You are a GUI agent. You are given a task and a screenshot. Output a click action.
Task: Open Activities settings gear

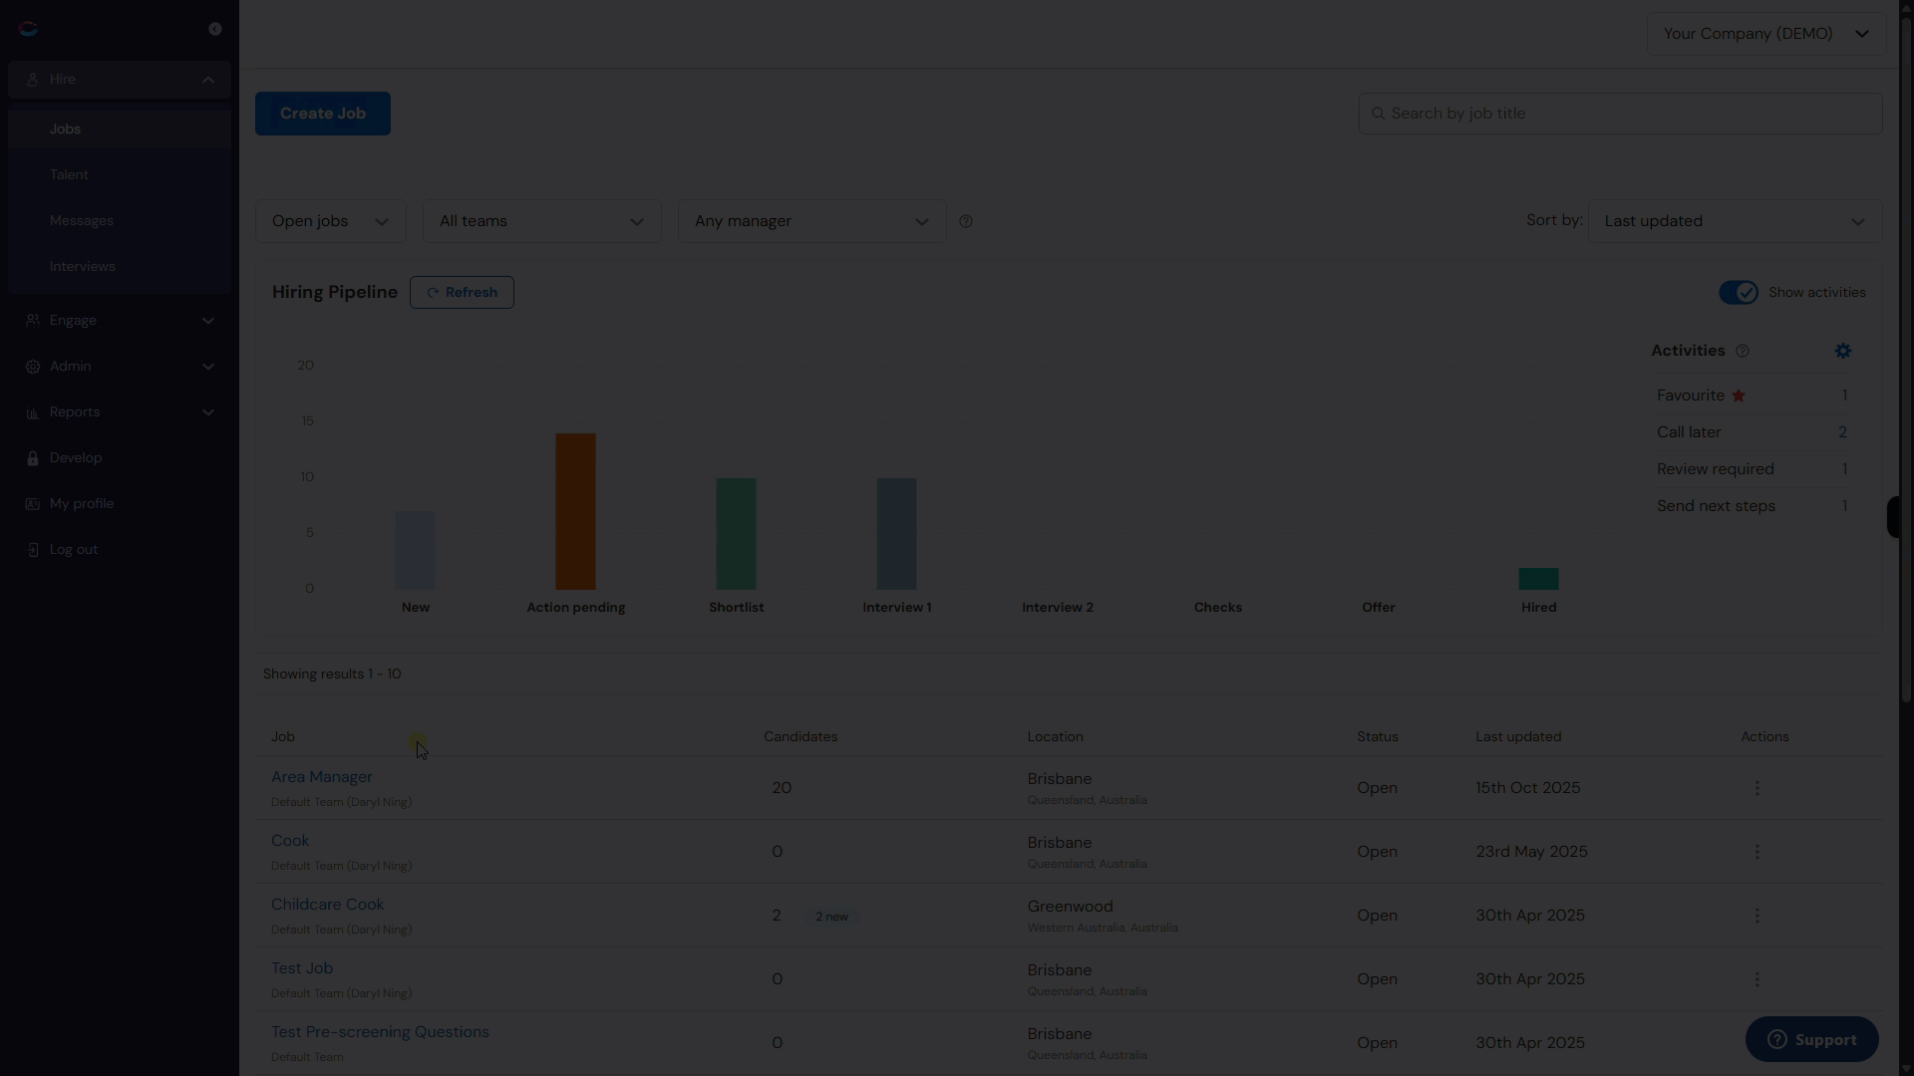tap(1843, 351)
